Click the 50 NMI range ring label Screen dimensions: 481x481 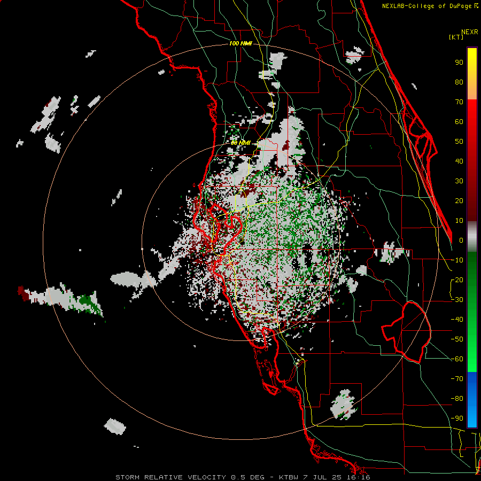(x=240, y=143)
